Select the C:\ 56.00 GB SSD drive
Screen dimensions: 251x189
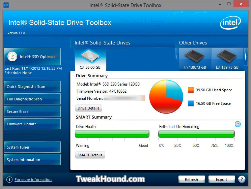click(90, 60)
